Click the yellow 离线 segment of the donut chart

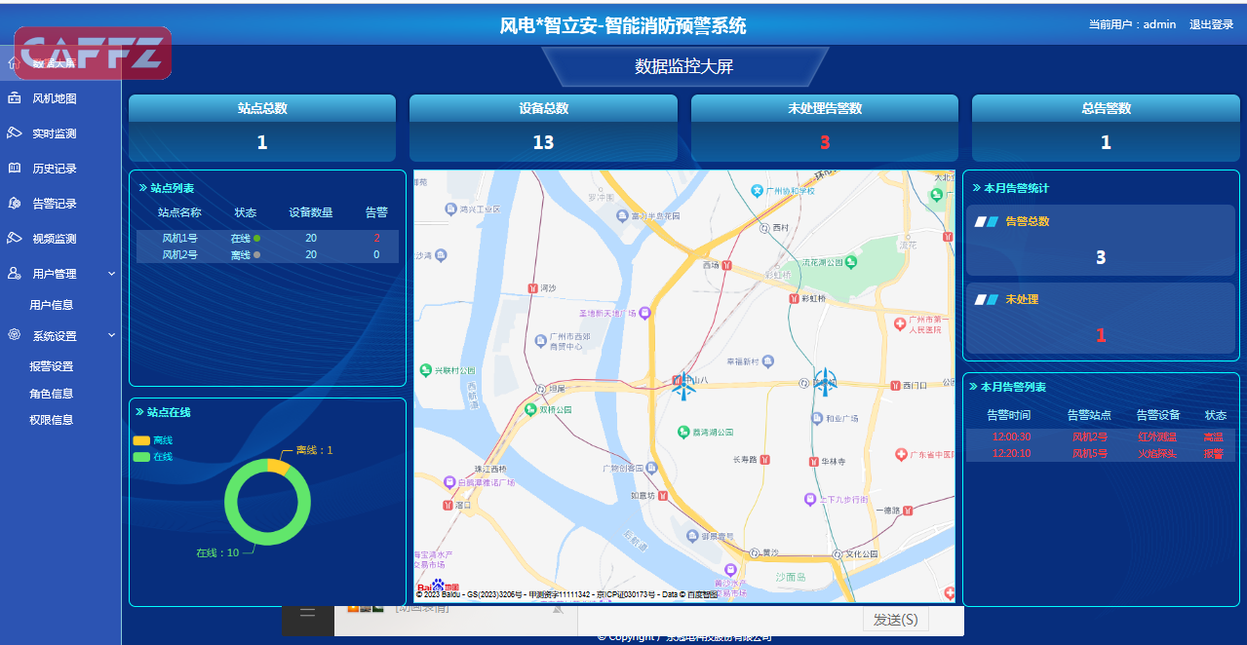[277, 467]
